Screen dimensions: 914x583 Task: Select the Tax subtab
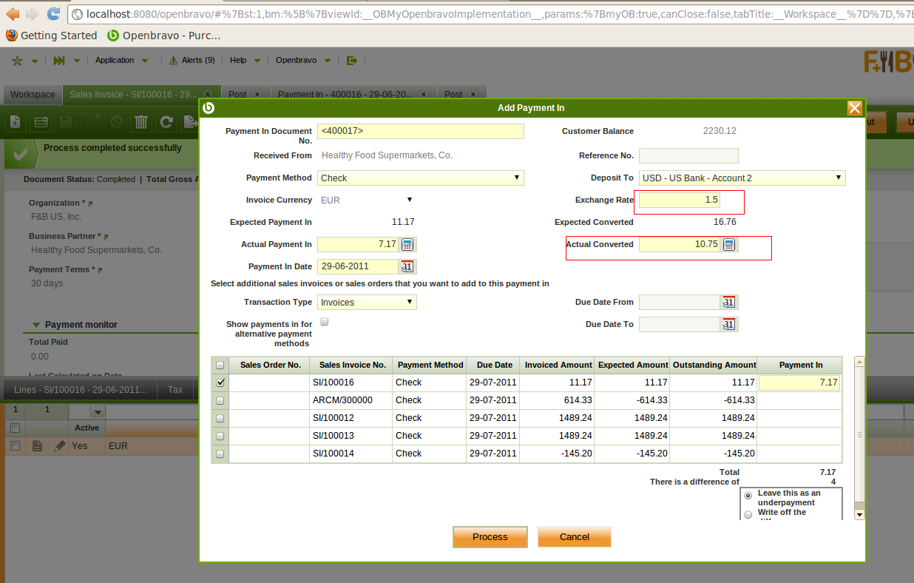point(175,390)
